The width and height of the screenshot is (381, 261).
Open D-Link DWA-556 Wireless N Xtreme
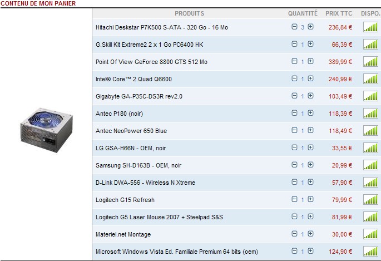(x=145, y=183)
